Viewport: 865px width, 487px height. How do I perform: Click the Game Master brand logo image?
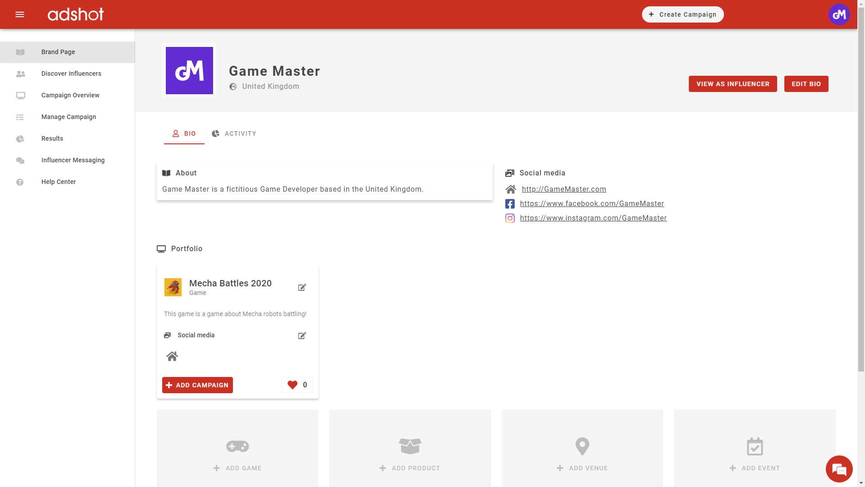pos(189,70)
